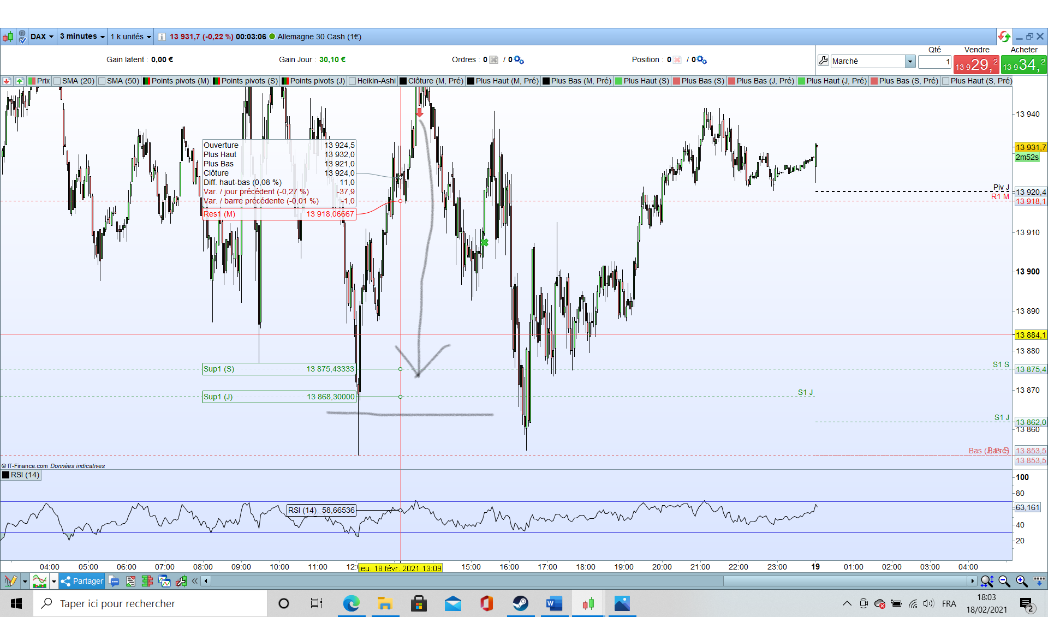This screenshot has width=1048, height=617.
Task: Click the instrument info icon
Action: tap(162, 37)
